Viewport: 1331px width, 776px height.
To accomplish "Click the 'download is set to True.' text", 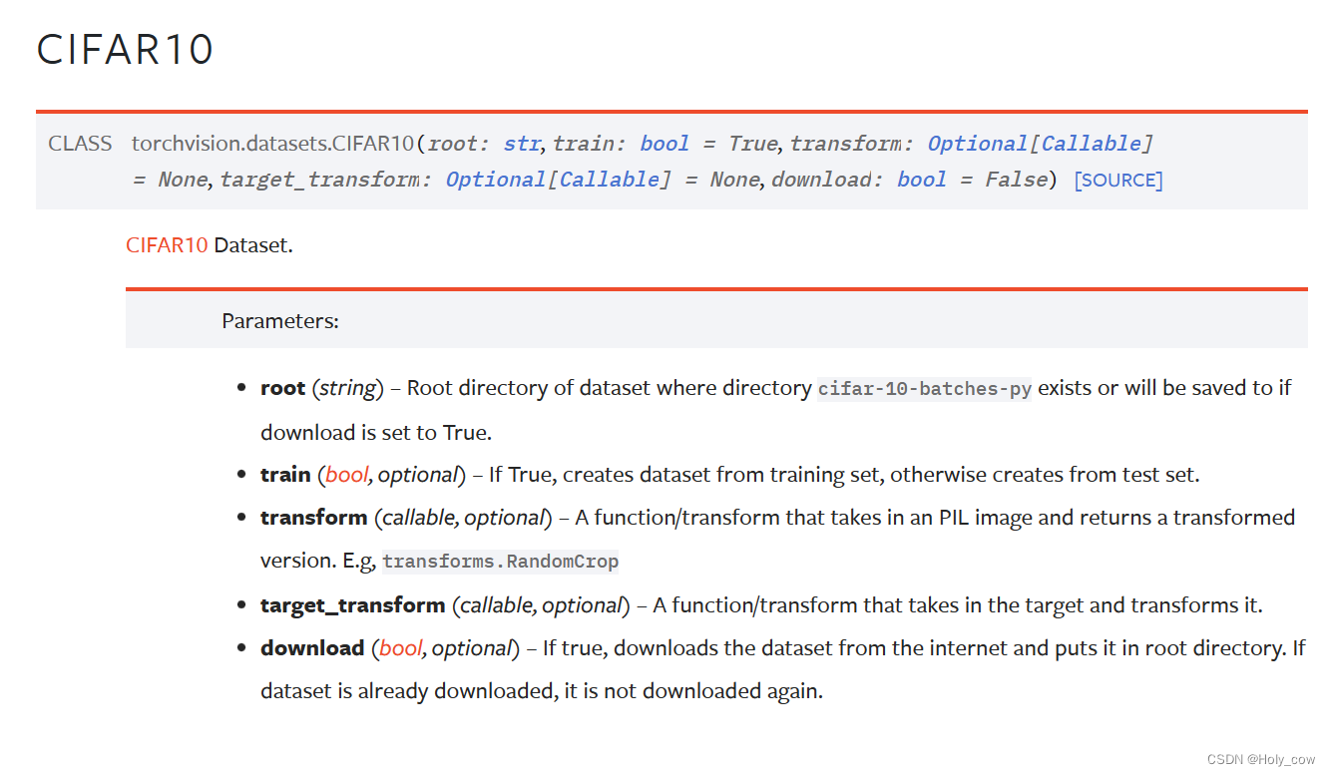I will click(376, 433).
